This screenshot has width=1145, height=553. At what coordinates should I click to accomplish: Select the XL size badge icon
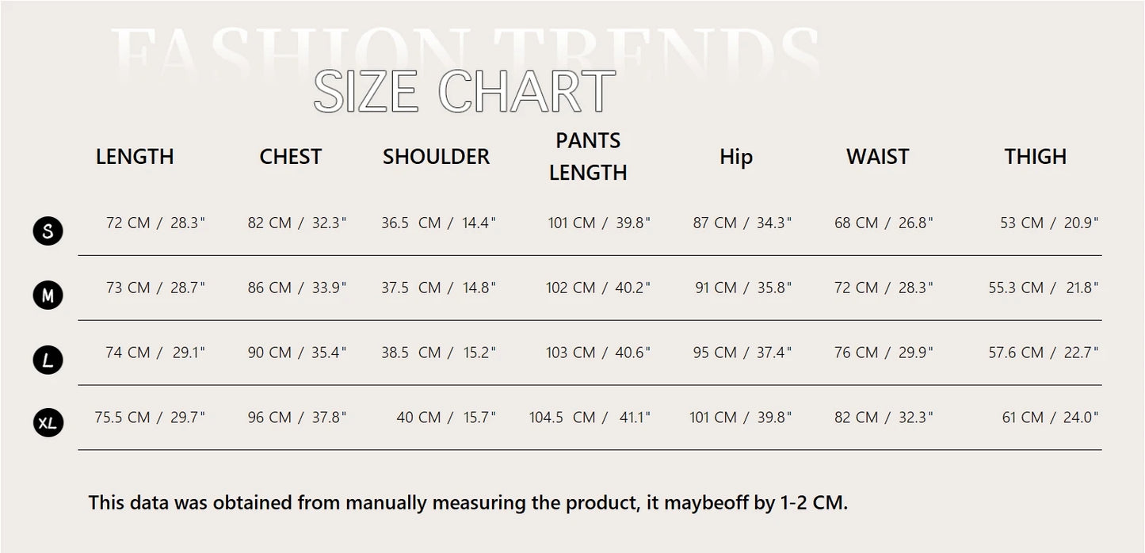(48, 424)
